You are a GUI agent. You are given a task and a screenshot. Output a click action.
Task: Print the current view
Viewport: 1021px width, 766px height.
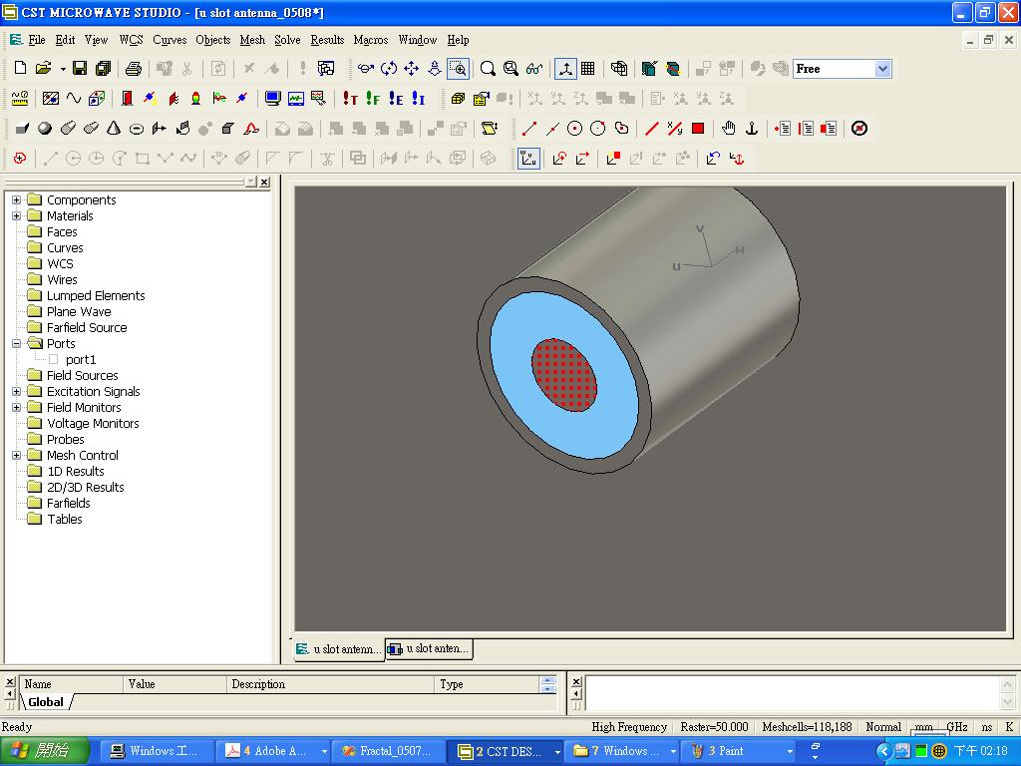(134, 68)
